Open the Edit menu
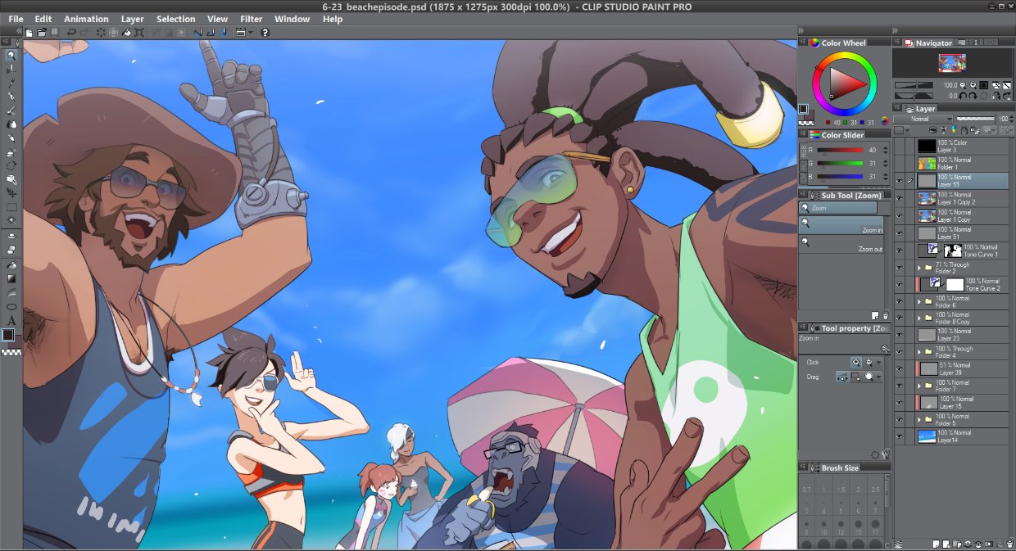1016x551 pixels. click(x=43, y=19)
